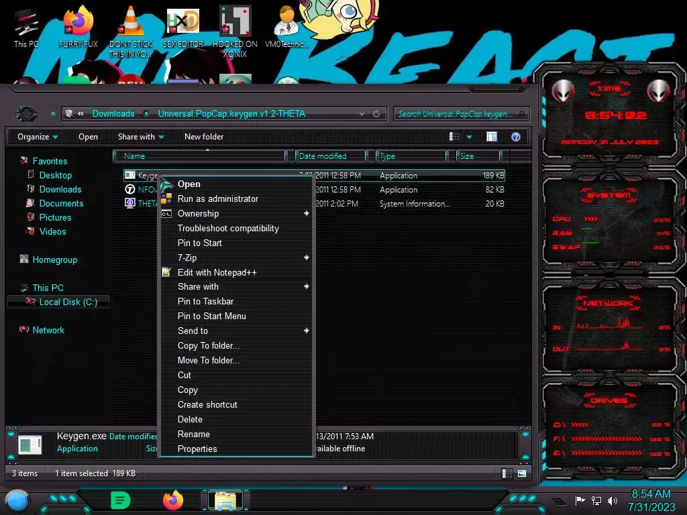Select Pin to Start Menu
687x515 pixels.
236,316
